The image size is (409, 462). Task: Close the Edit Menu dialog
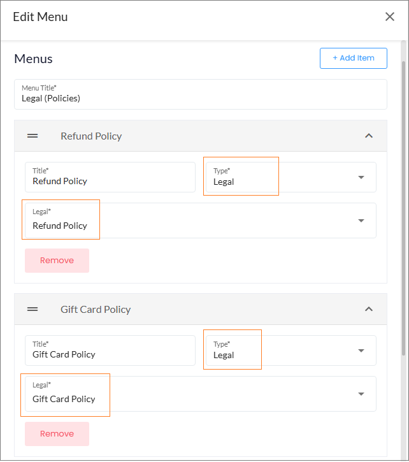pos(390,17)
